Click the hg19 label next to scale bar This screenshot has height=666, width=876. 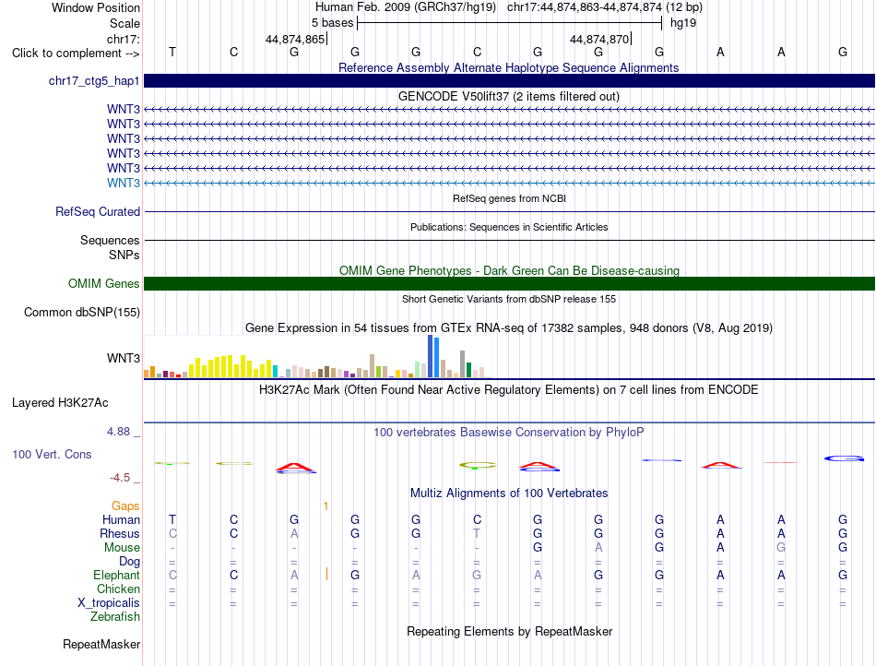tap(683, 23)
